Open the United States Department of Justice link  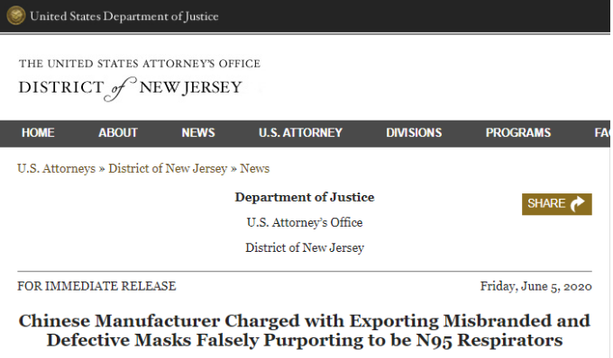124,16
